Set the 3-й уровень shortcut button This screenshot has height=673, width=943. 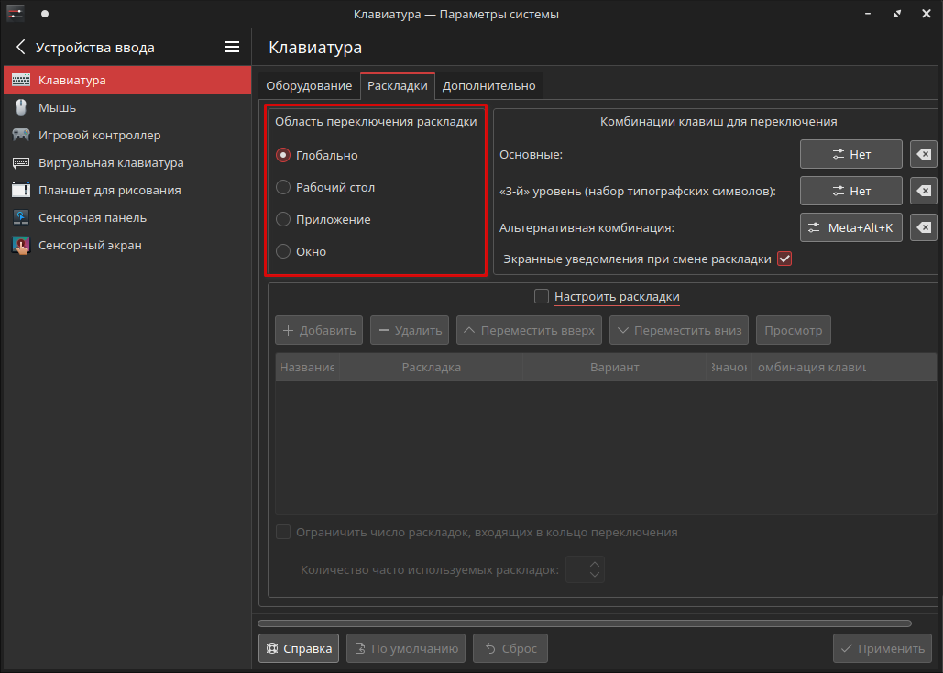pyautogui.click(x=851, y=191)
